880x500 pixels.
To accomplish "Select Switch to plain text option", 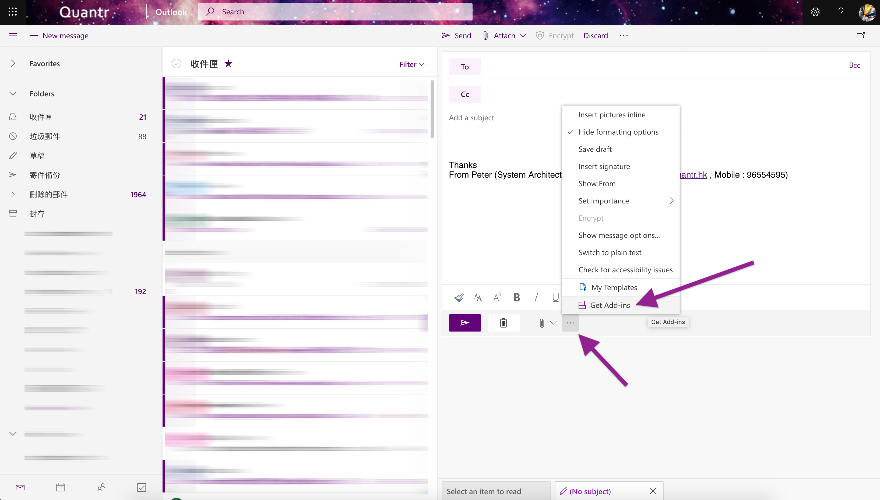I will [610, 252].
